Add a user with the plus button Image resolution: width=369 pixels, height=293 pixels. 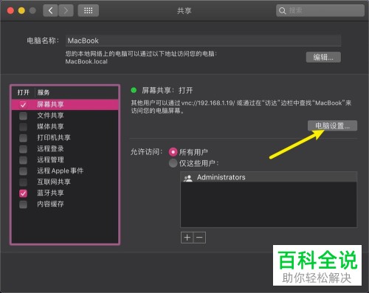click(x=187, y=238)
